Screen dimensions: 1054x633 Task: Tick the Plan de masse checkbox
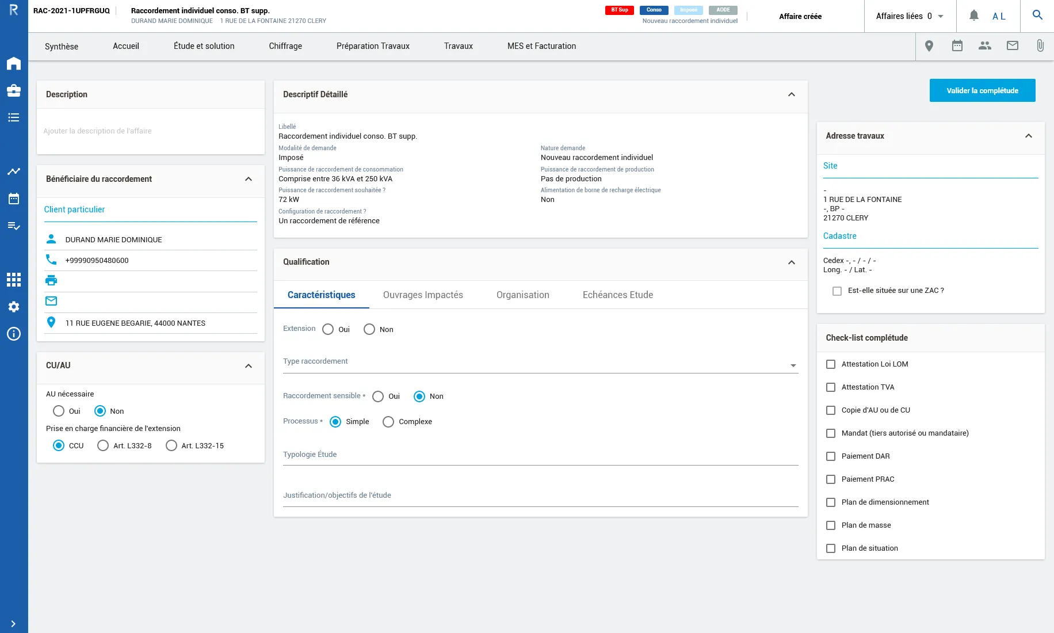click(831, 525)
